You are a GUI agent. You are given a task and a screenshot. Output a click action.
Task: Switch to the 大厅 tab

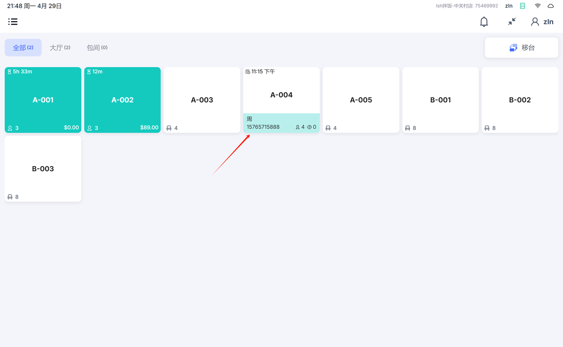click(60, 47)
